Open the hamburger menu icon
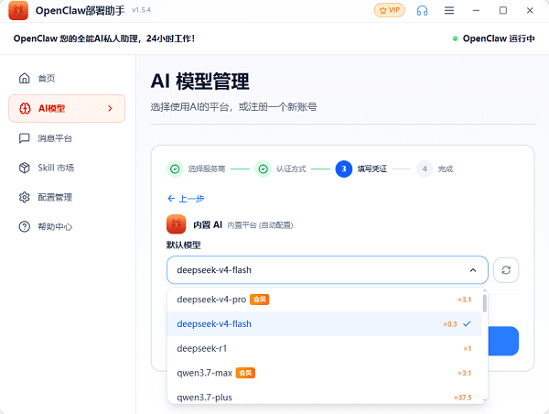 (449, 10)
